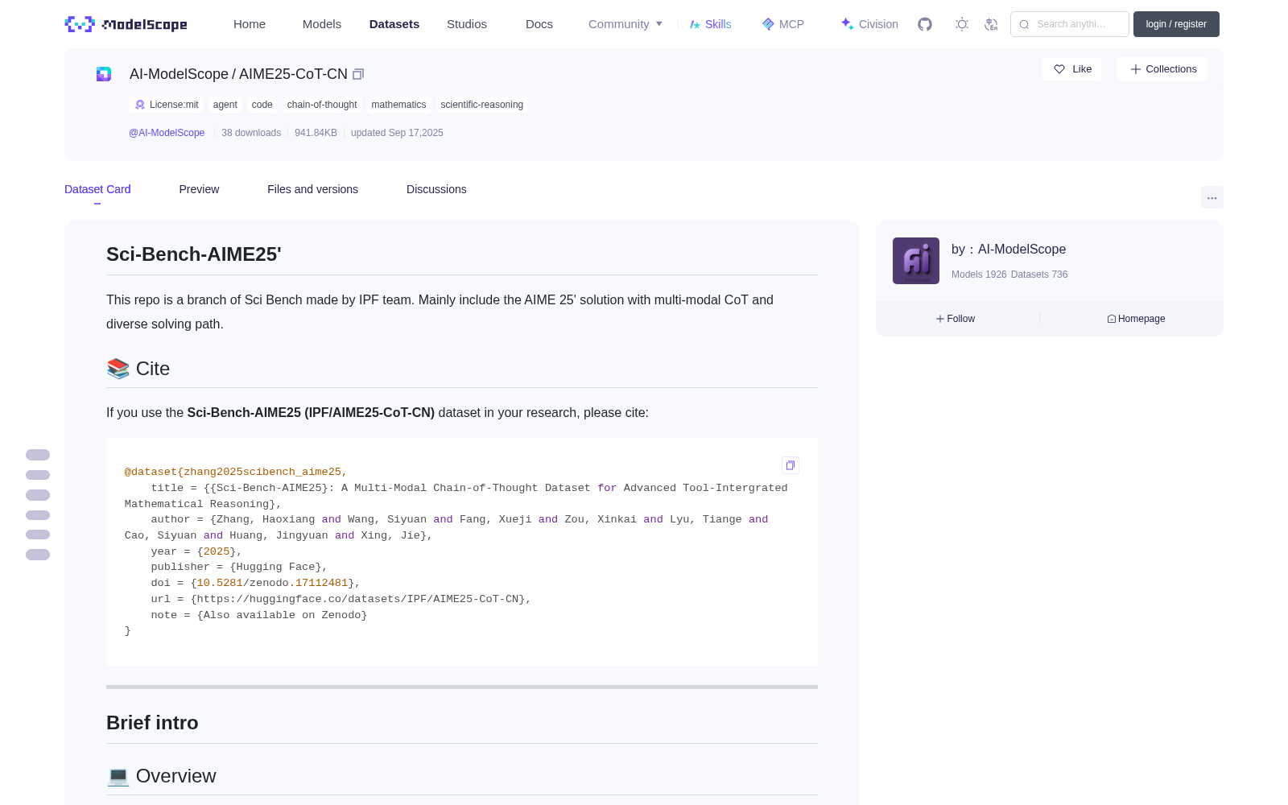This screenshot has height=805, width=1288.
Task: Filter by the mathematics tag
Action: pos(399,105)
